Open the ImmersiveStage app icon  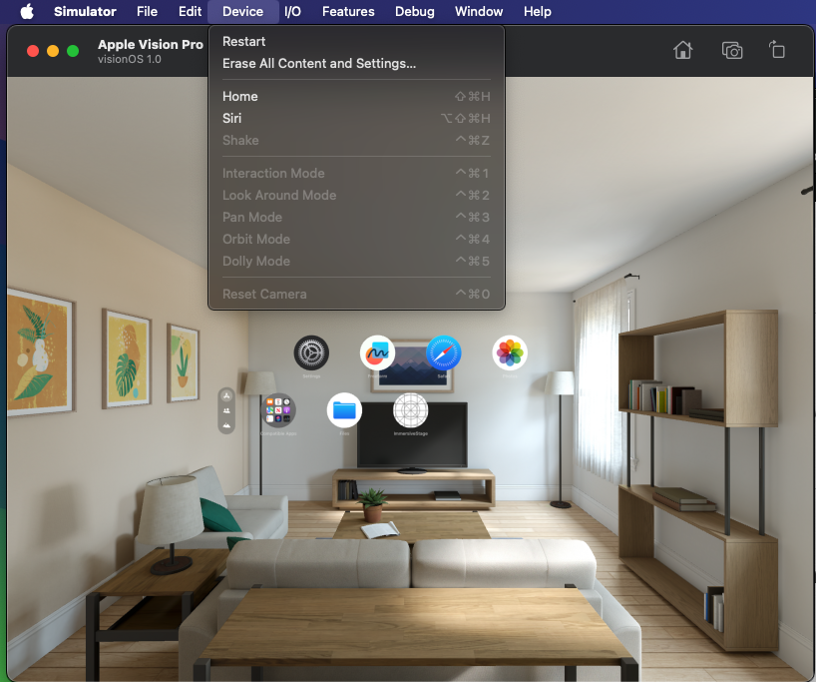(x=411, y=410)
